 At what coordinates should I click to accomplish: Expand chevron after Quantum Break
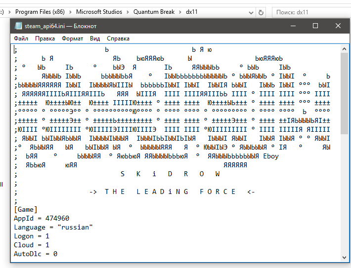[x=180, y=12]
